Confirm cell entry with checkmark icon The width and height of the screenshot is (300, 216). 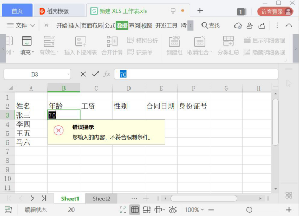pyautogui.click(x=95, y=74)
